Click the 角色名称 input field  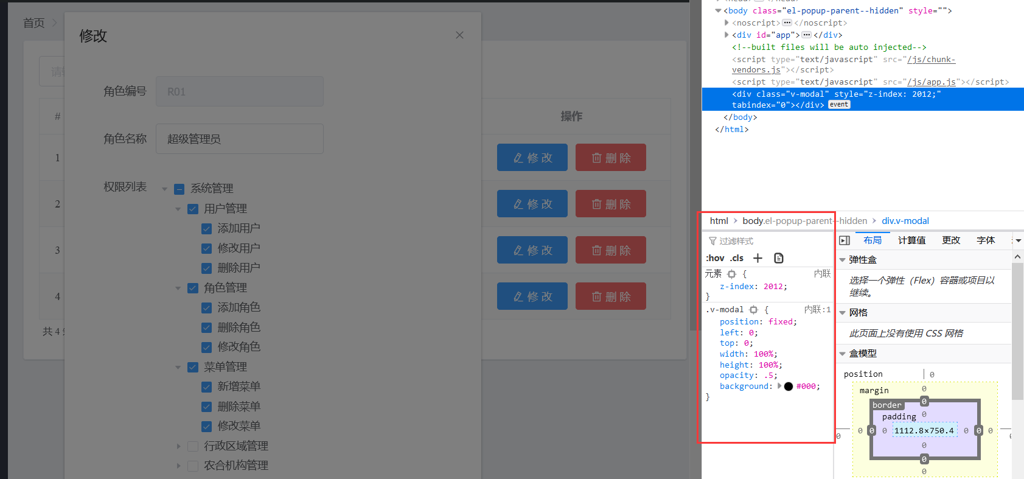point(240,139)
